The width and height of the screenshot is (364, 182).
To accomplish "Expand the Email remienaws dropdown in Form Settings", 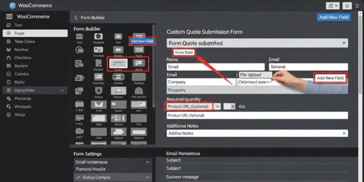I will coord(113,162).
